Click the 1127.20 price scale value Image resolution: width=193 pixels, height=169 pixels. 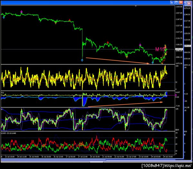179,32
